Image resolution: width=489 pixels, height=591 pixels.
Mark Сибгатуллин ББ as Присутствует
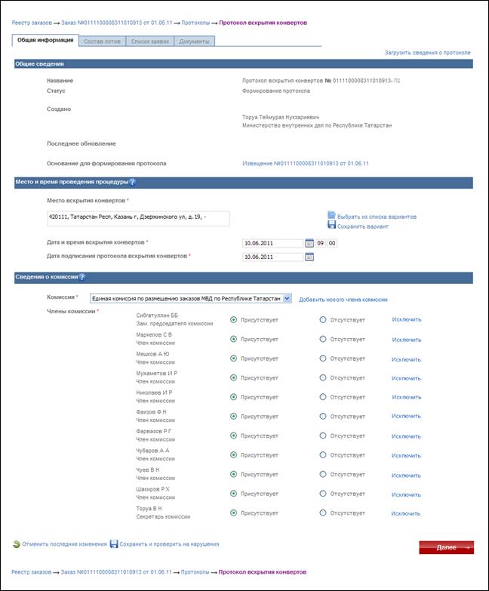pyautogui.click(x=234, y=319)
